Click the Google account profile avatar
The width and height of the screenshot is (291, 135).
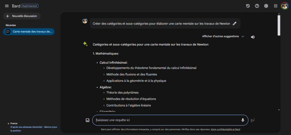coord(284,6)
